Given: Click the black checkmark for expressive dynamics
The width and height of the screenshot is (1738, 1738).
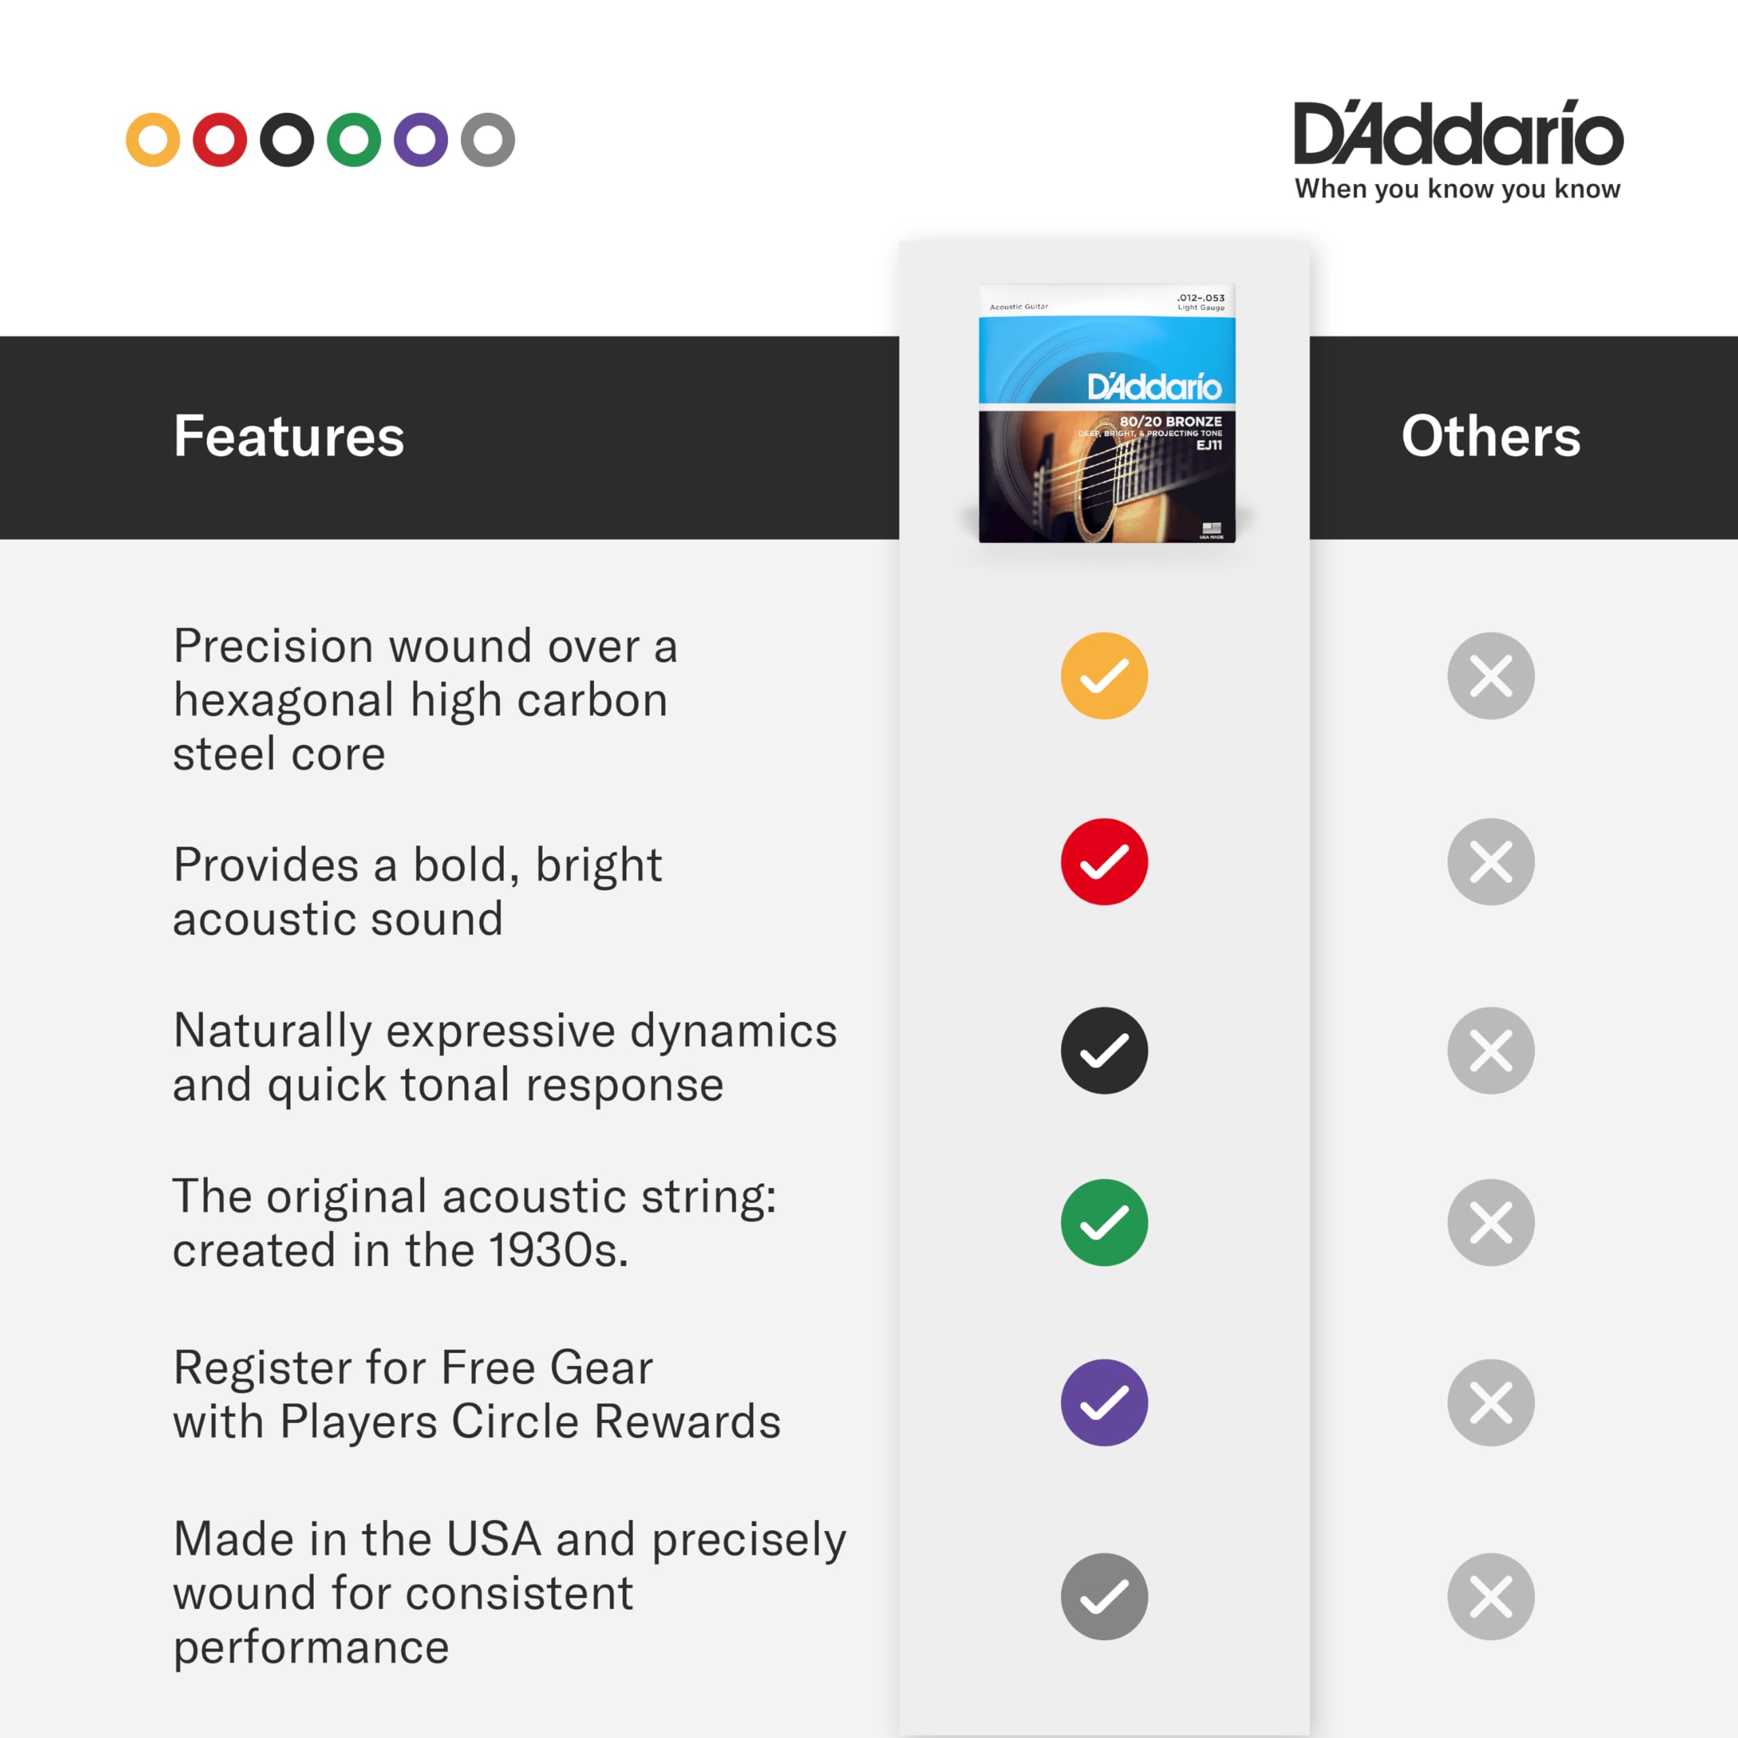Looking at the screenshot, I should pyautogui.click(x=1104, y=1051).
